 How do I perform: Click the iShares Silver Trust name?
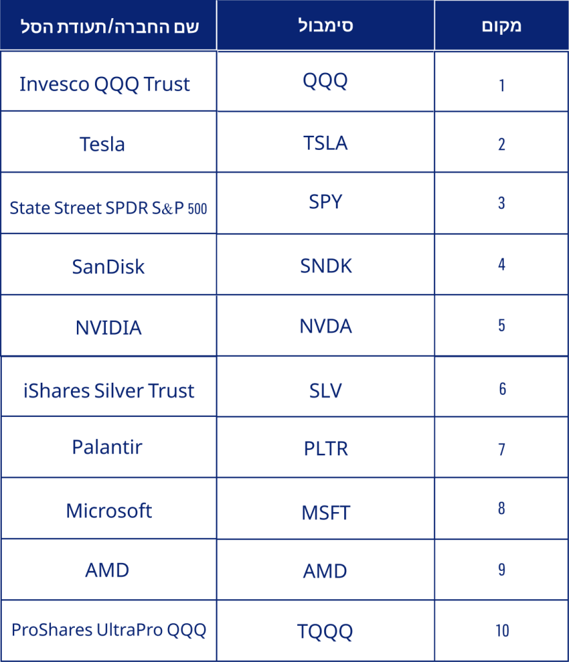point(109,390)
